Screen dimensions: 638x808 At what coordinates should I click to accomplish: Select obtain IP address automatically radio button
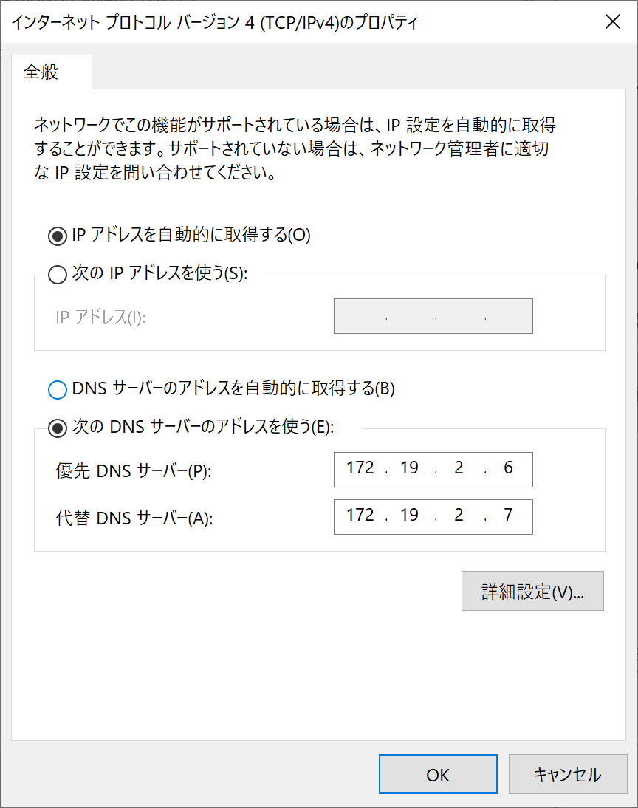point(57,236)
